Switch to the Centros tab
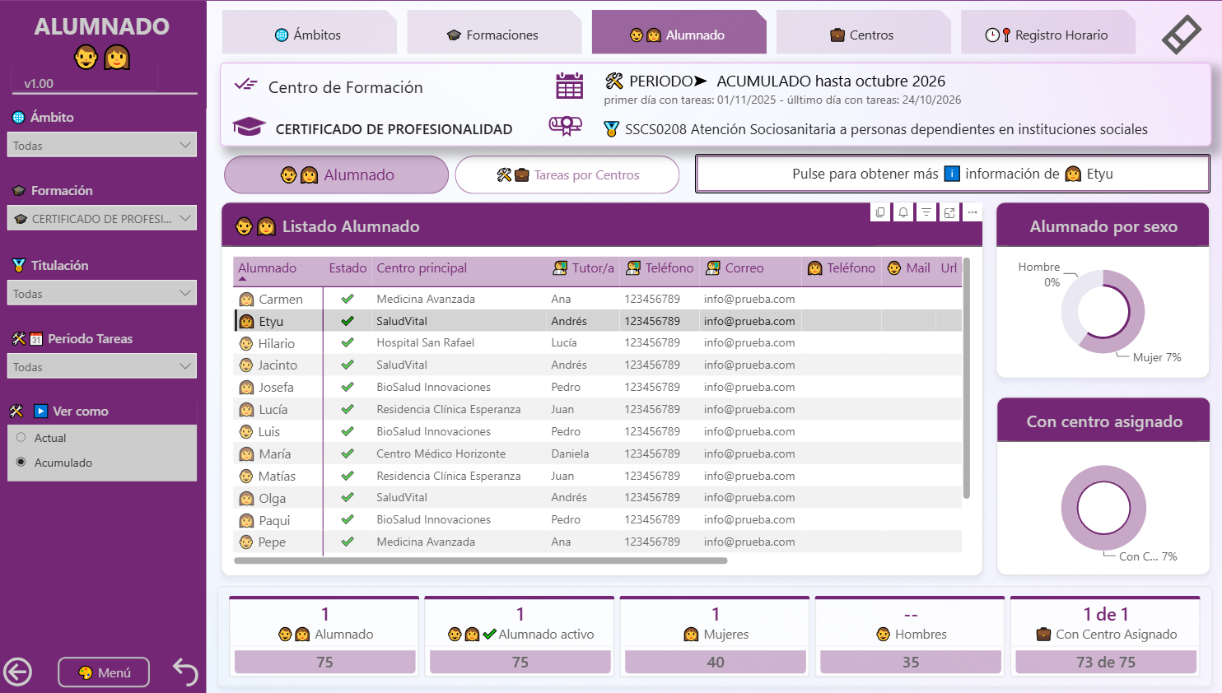The height and width of the screenshot is (693, 1222). 862,35
